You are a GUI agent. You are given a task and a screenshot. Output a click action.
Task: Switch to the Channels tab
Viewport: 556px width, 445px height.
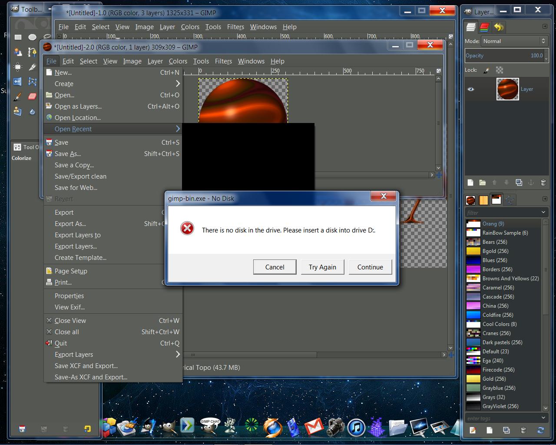pos(484,27)
